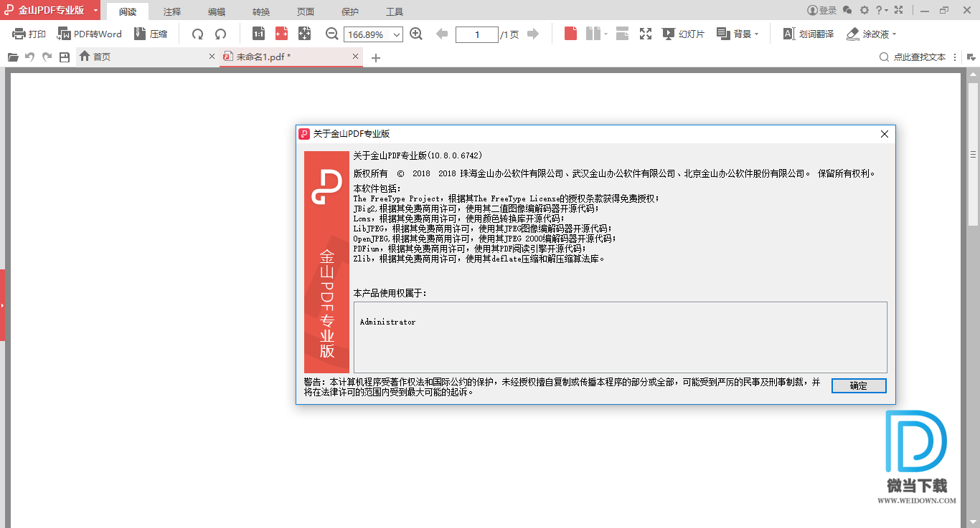Switch to the 转换 ribbon tab
Viewport: 980px width, 528px height.
[x=261, y=11]
